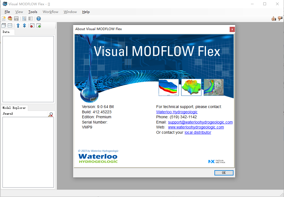Select the tile windows icon
284x197 pixels.
(x=9, y=25)
